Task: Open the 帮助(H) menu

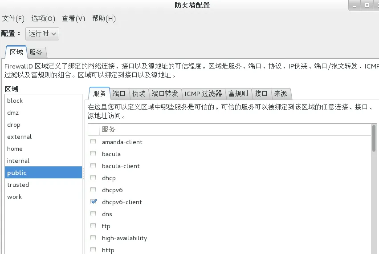Action: pyautogui.click(x=104, y=19)
